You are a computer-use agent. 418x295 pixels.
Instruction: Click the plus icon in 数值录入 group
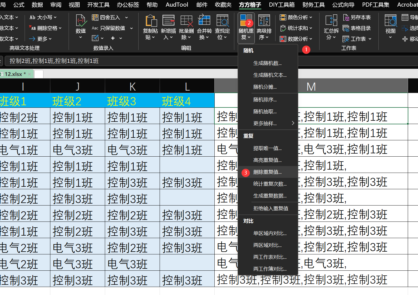pyautogui.click(x=113, y=38)
